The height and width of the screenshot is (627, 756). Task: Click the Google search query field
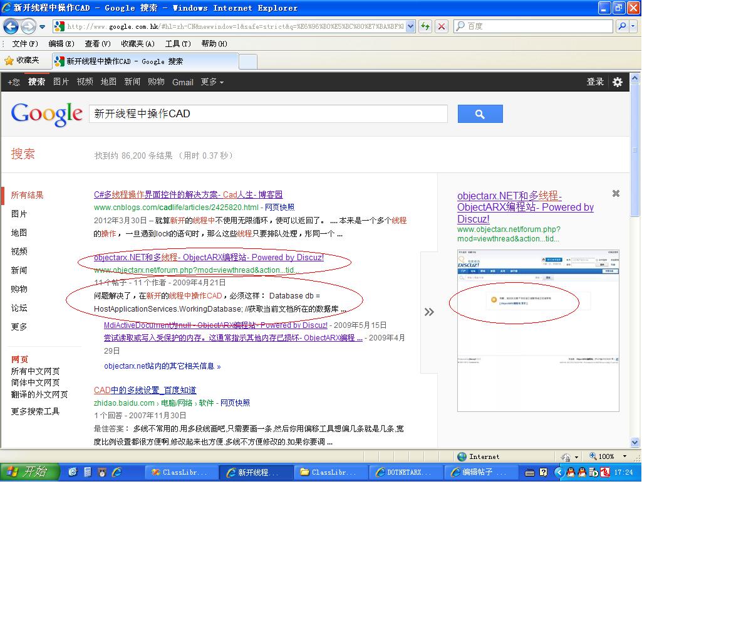268,113
